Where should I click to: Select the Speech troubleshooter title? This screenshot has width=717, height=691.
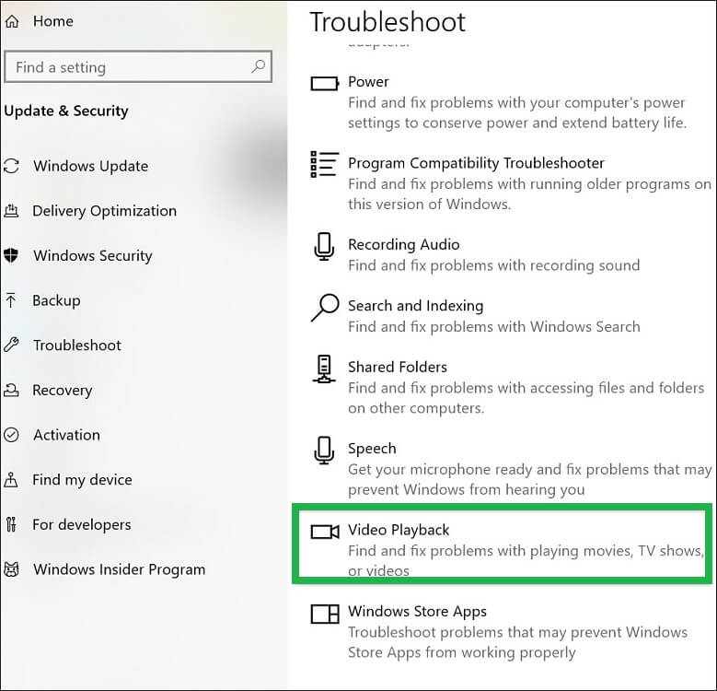(x=372, y=449)
